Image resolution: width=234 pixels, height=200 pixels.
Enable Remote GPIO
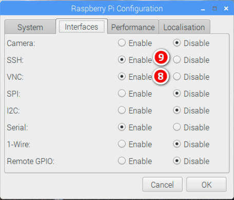(122, 161)
